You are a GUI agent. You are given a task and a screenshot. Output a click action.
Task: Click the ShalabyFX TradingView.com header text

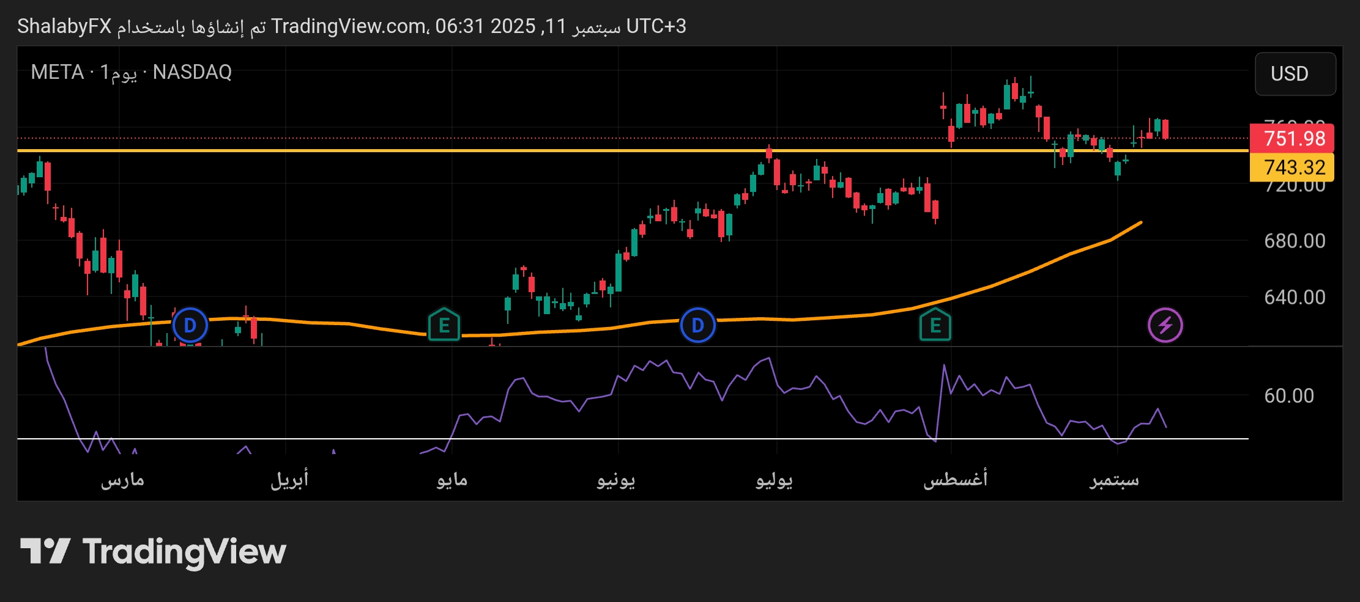coord(352,26)
